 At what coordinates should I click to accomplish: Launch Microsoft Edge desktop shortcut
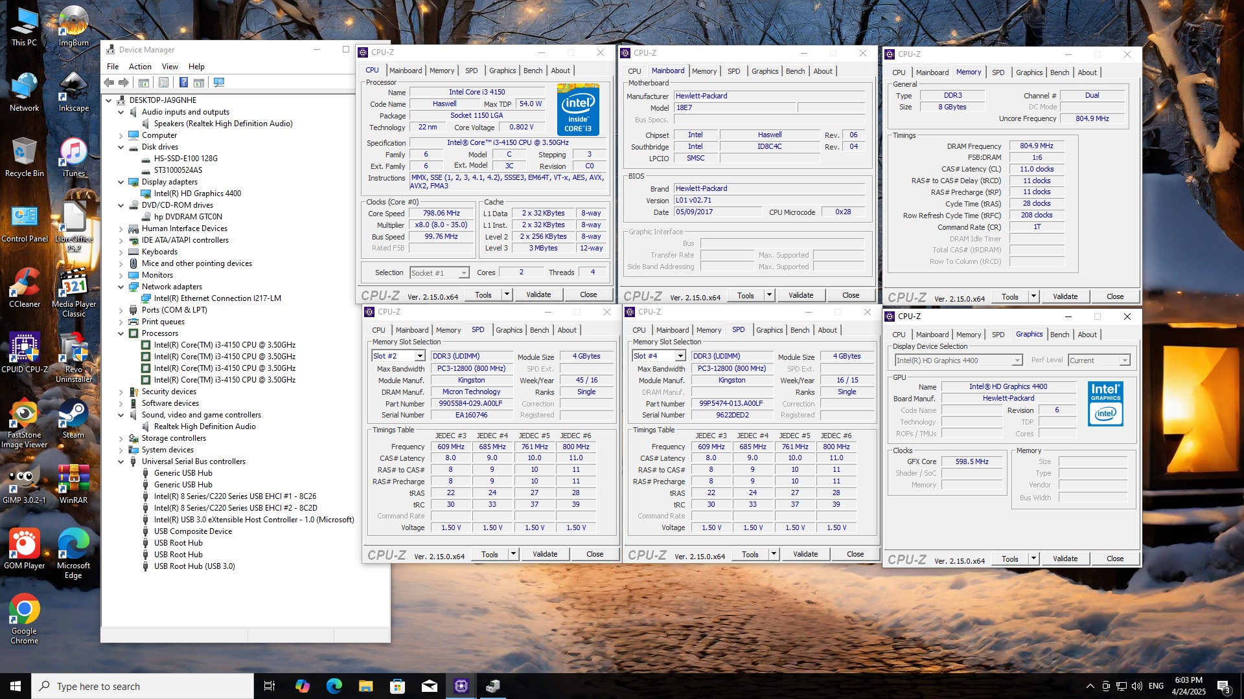coord(73,554)
